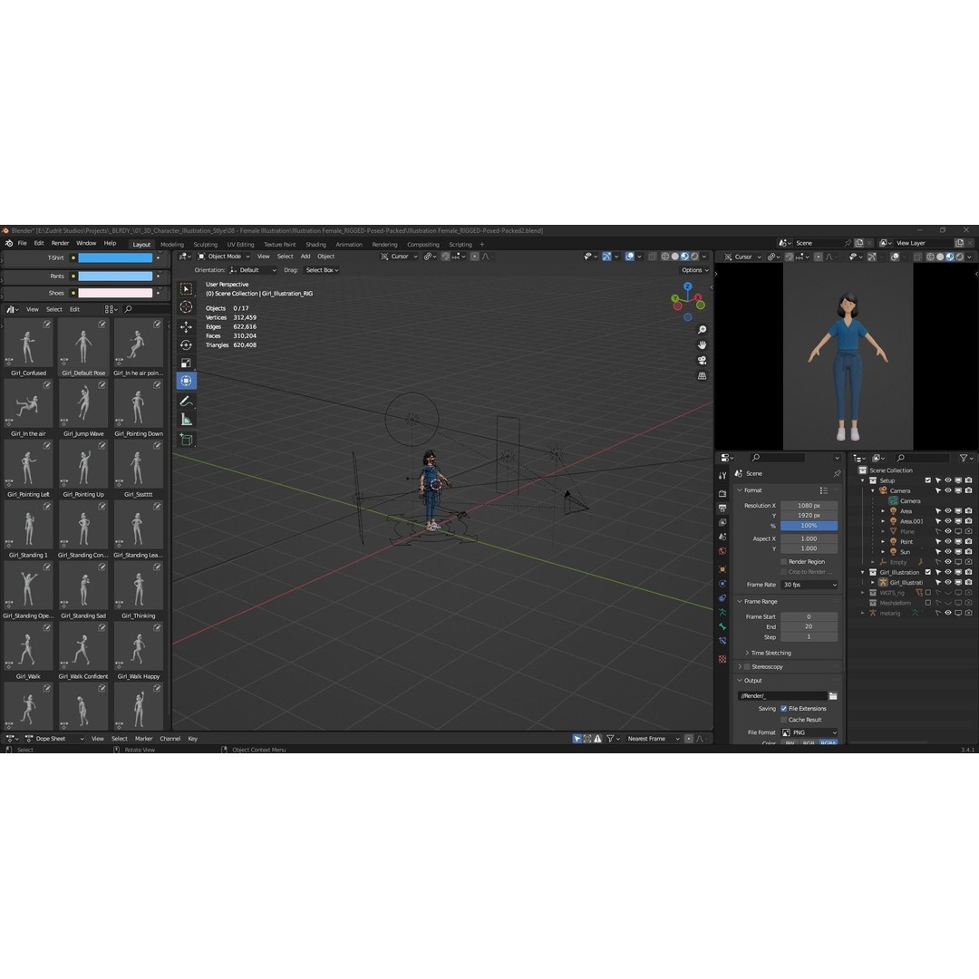This screenshot has height=979, width=979.
Task: Enable the WGTS_rig collection checkbox
Action: 928,593
